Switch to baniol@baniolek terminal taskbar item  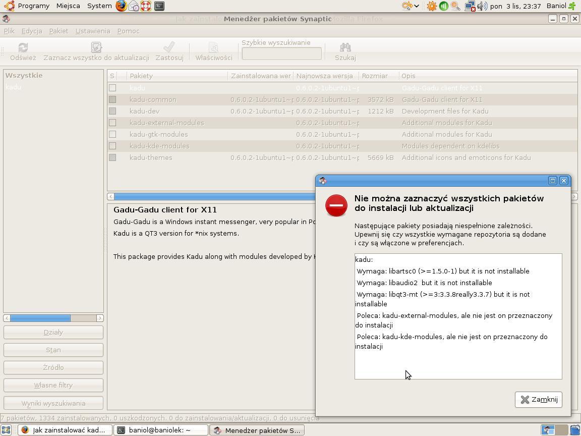160,430
